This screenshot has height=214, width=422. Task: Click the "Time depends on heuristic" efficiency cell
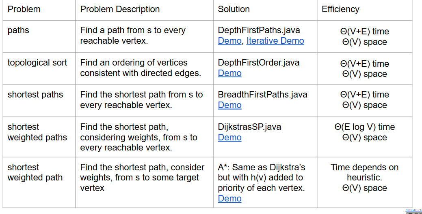tap(364, 172)
